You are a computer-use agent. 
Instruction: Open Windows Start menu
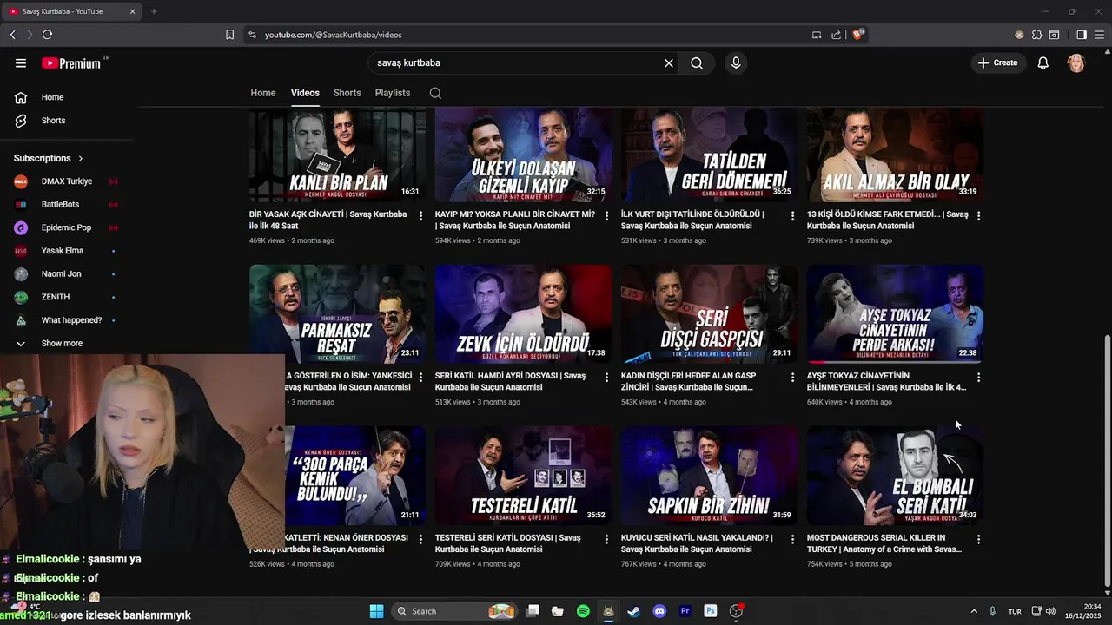tap(376, 611)
